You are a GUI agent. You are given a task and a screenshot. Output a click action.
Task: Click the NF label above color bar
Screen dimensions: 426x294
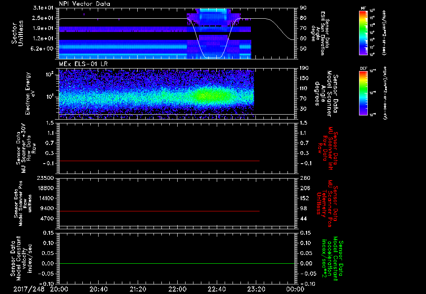(x=363, y=8)
